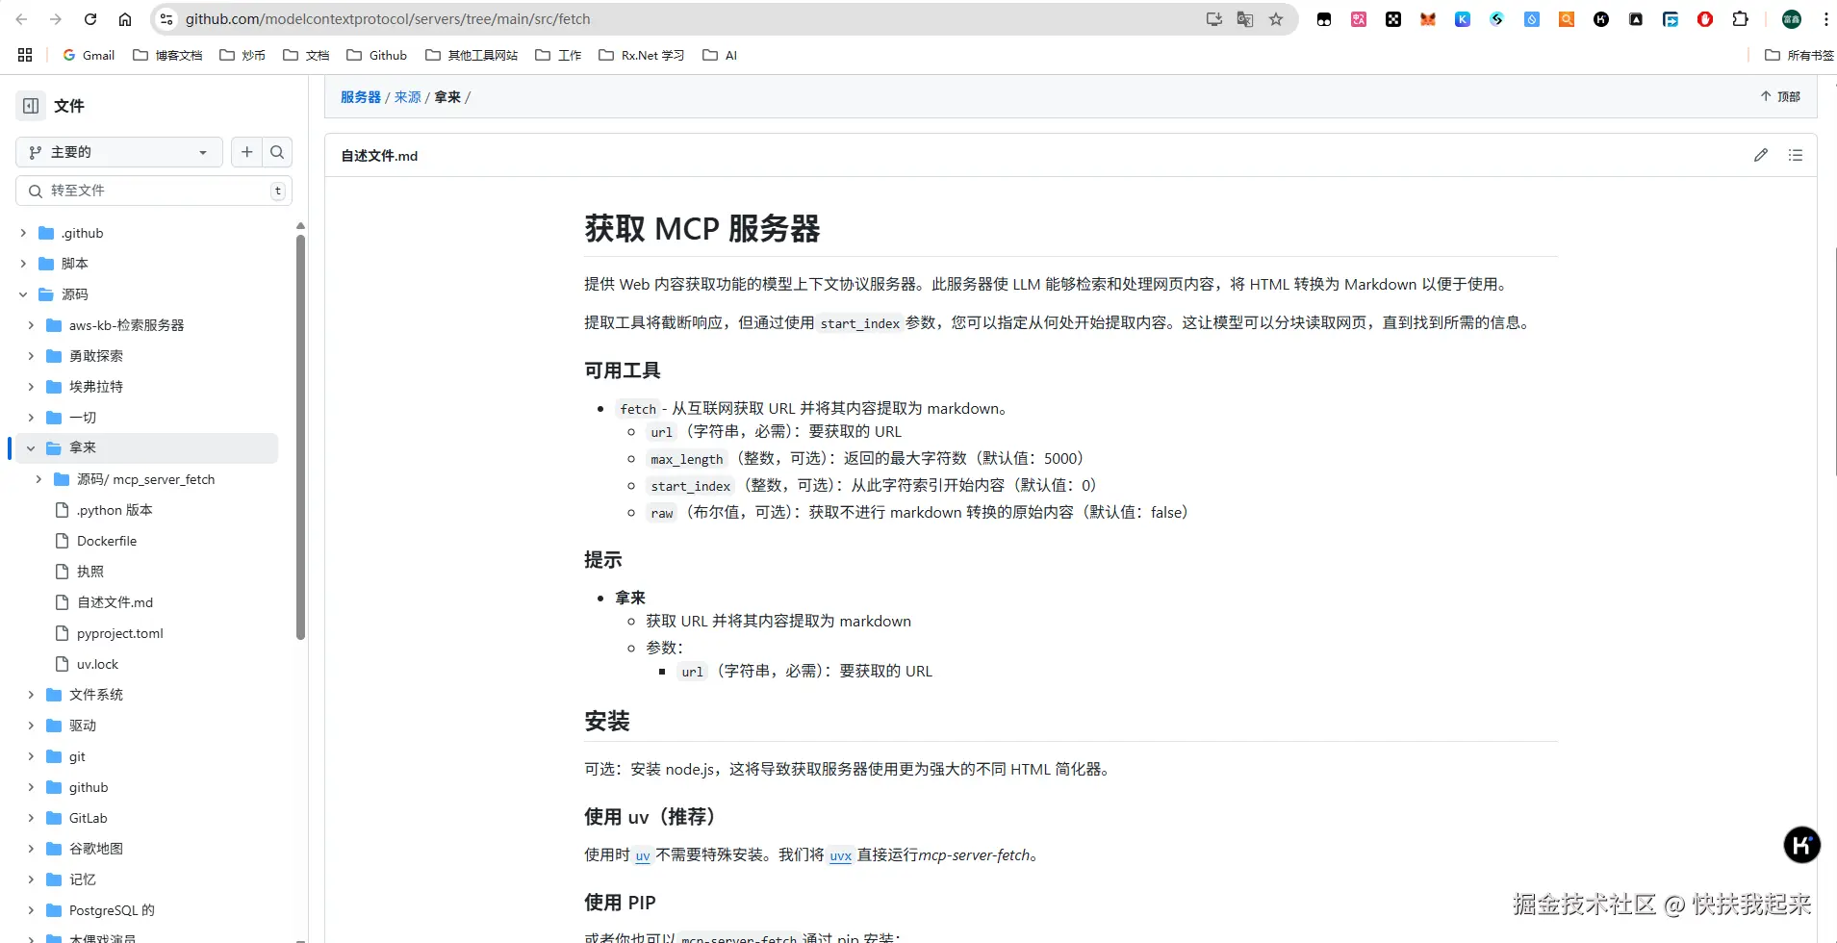Open the uvx link in the README

click(x=841, y=855)
